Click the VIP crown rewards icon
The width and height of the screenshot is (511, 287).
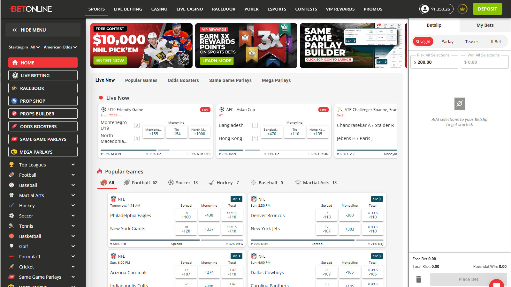coord(462,9)
